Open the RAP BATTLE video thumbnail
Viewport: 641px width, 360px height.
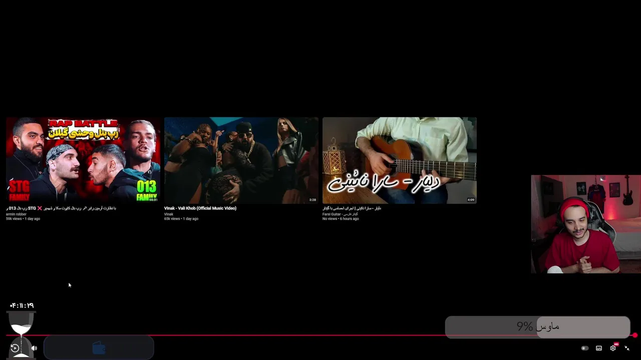[83, 160]
